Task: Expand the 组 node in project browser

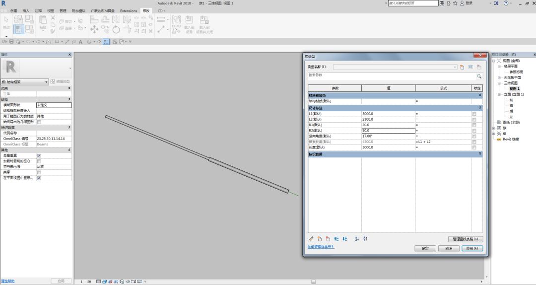Action: point(494,134)
